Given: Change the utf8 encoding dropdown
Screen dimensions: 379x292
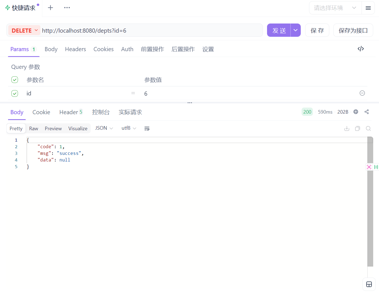Looking at the screenshot, I should [129, 128].
